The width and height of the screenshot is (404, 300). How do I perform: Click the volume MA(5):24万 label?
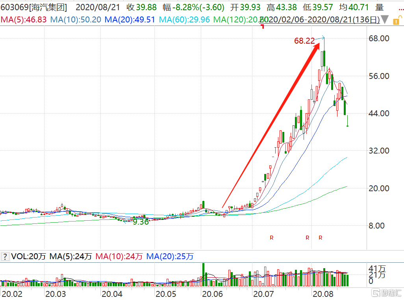(70, 256)
